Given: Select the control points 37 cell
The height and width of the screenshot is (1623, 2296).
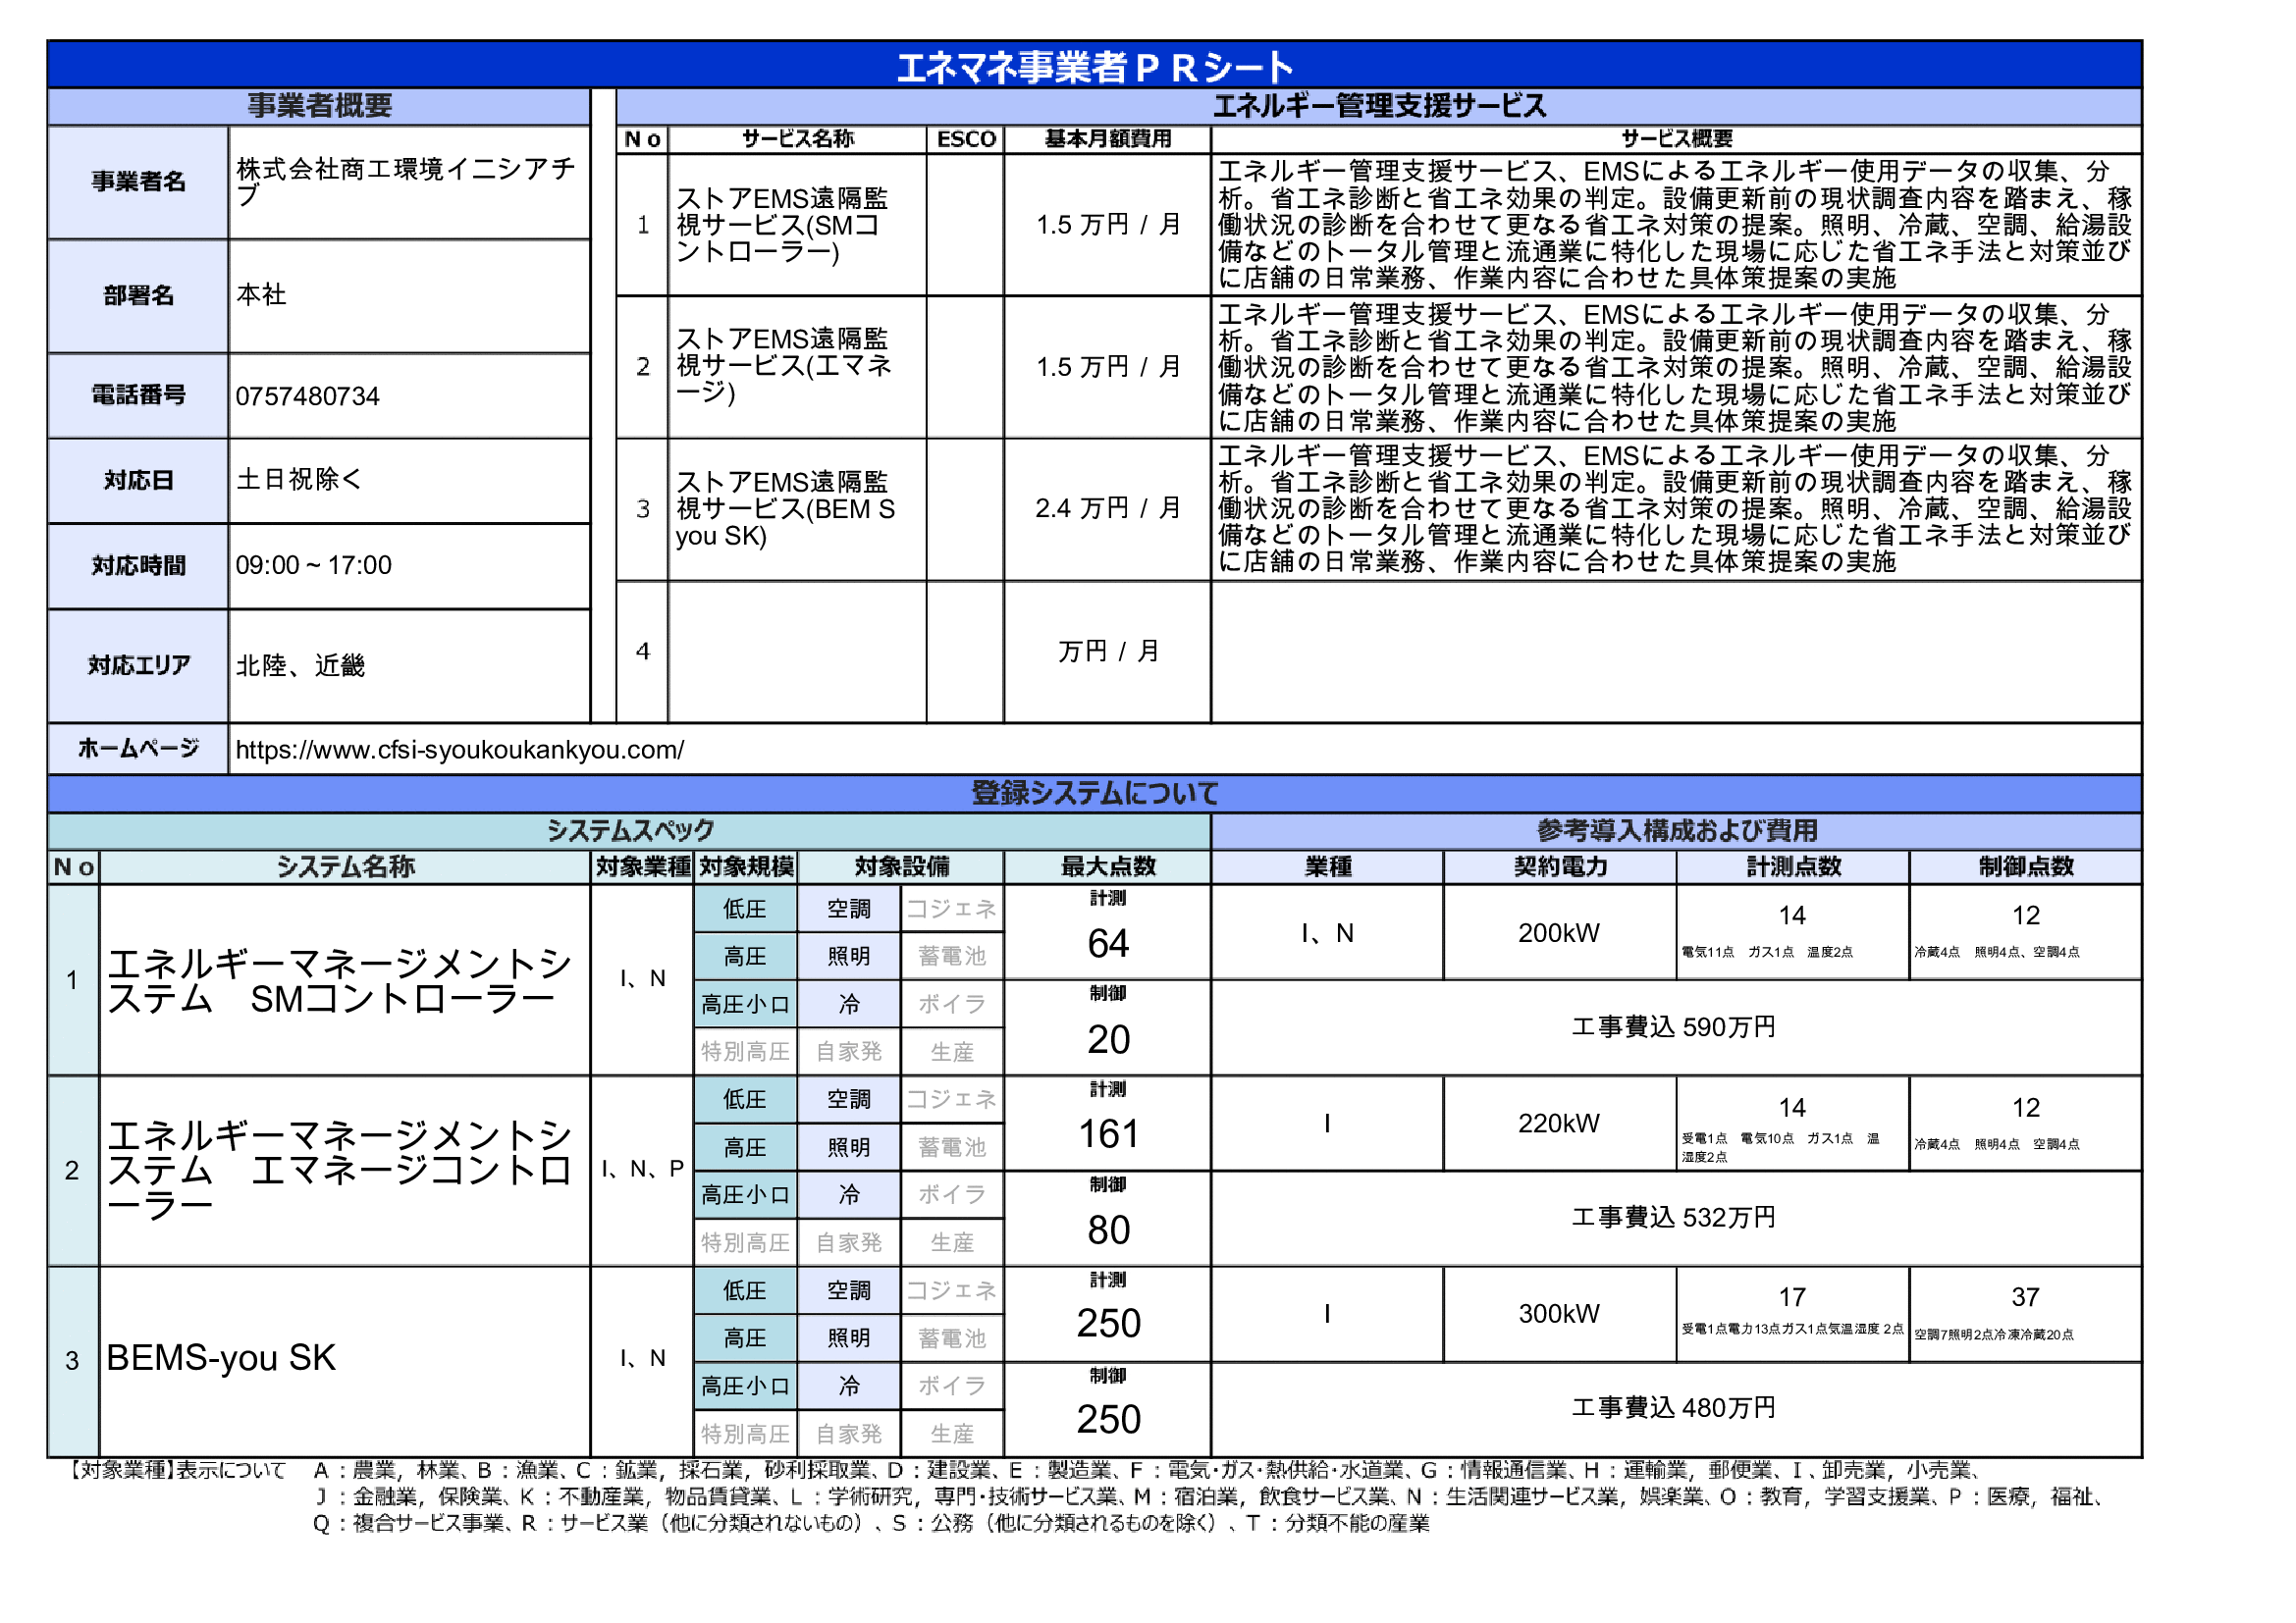Looking at the screenshot, I should point(2026,1313).
